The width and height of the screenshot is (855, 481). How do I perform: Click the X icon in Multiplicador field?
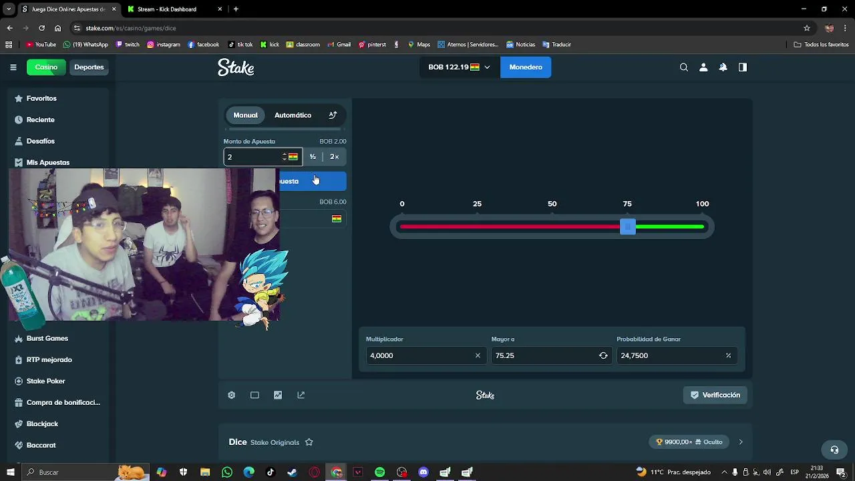(478, 355)
